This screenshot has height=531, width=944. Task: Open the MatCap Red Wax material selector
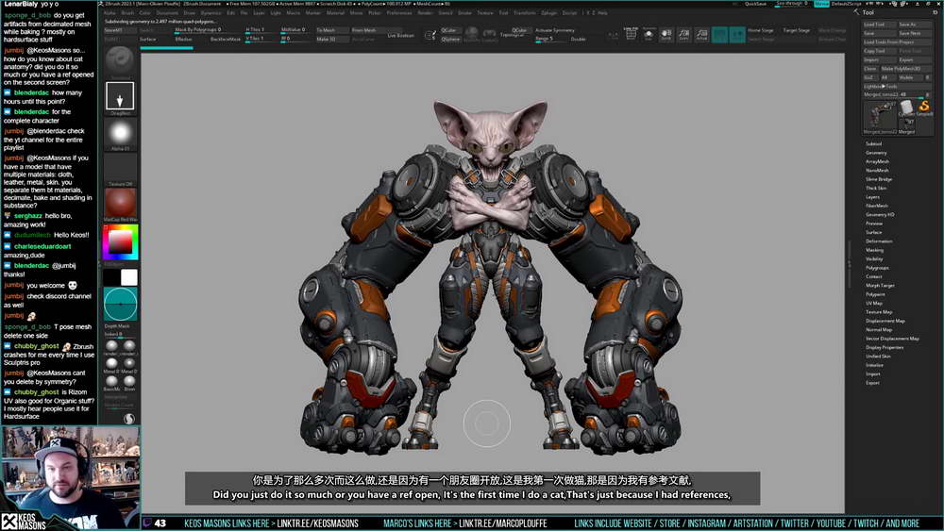coord(120,204)
